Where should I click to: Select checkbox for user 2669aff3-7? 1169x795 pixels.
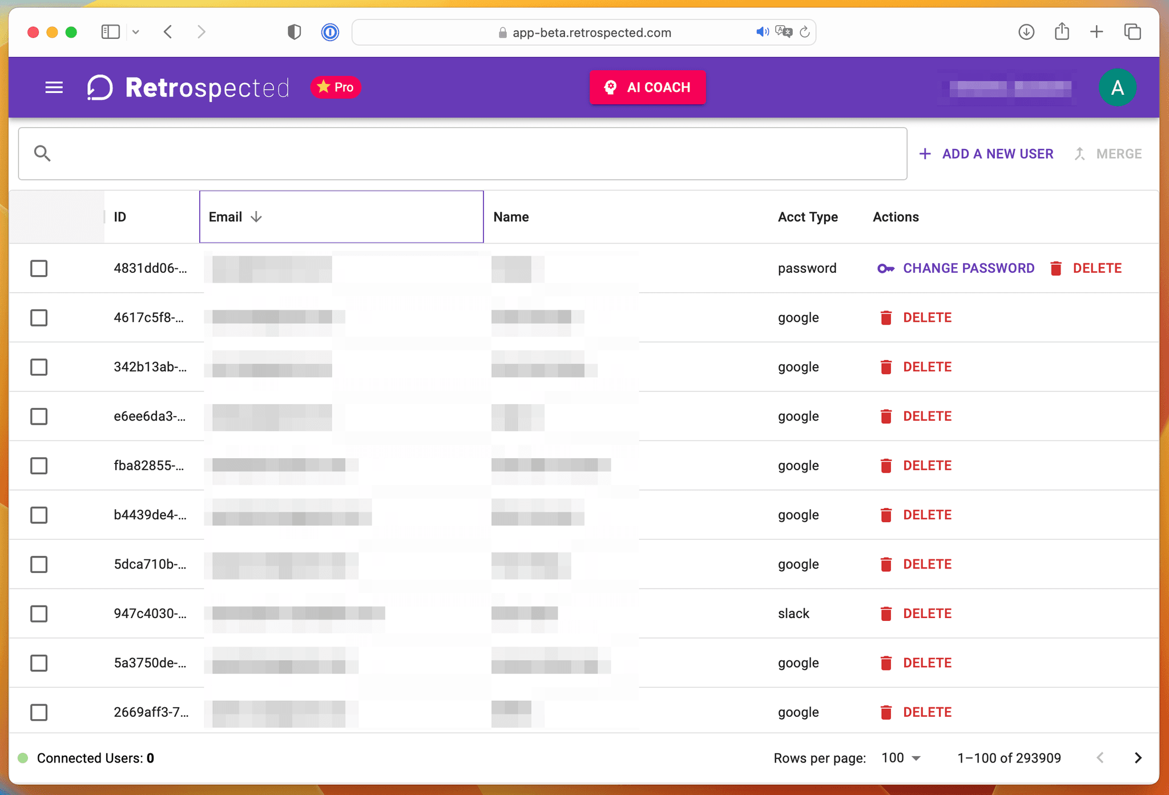click(x=39, y=712)
